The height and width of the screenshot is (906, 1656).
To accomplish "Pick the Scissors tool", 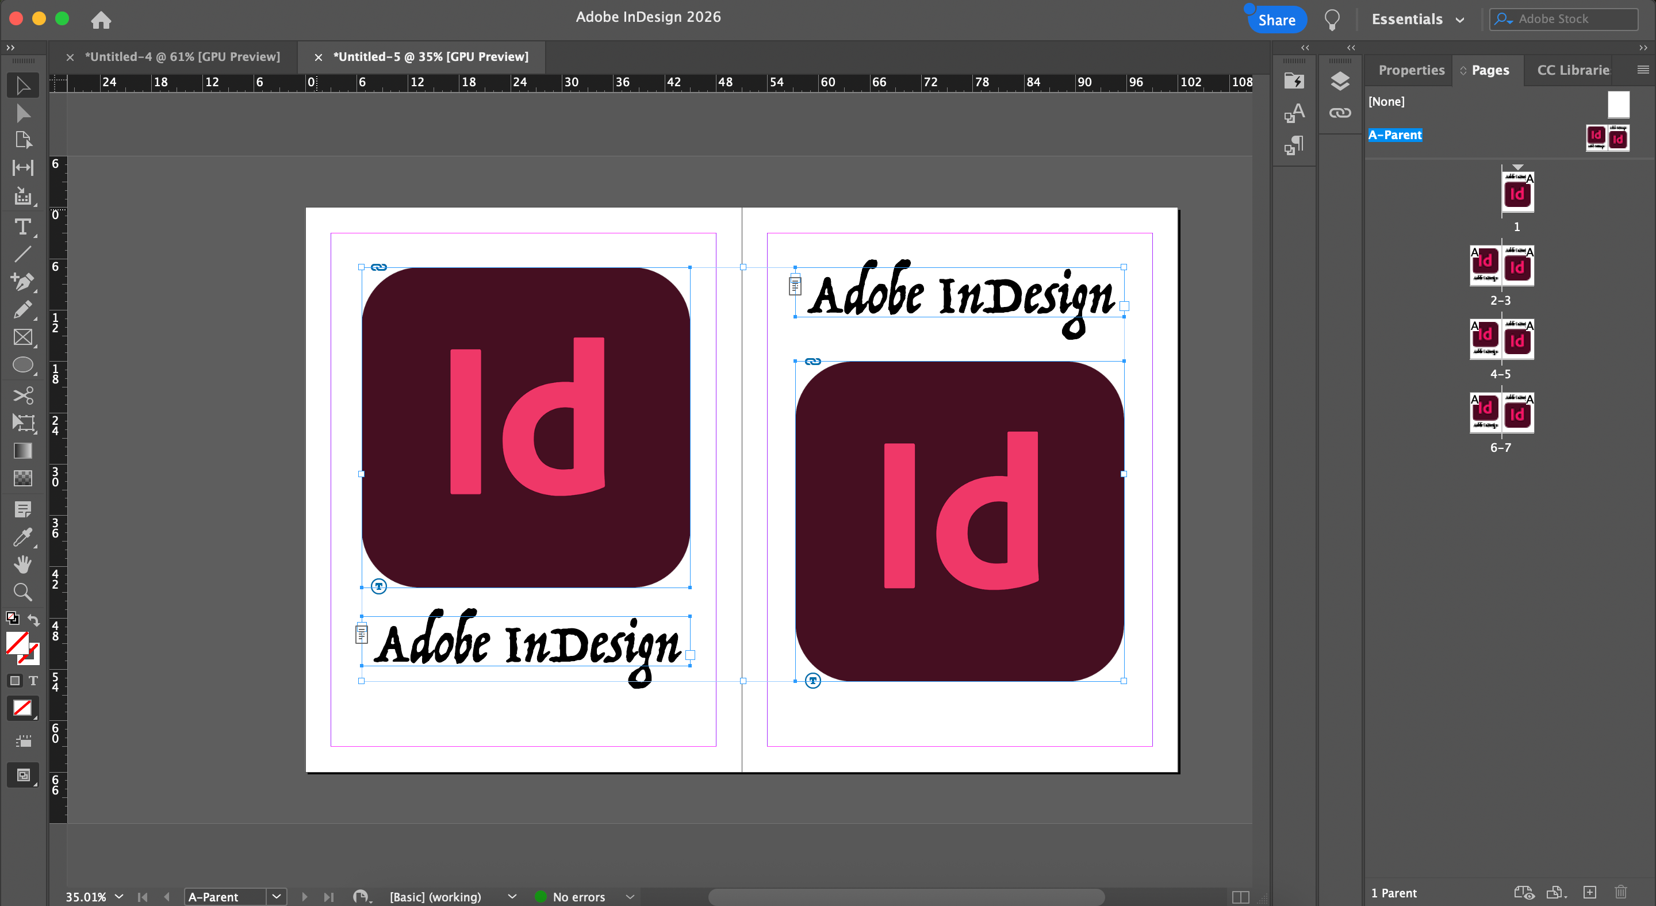I will coord(22,394).
